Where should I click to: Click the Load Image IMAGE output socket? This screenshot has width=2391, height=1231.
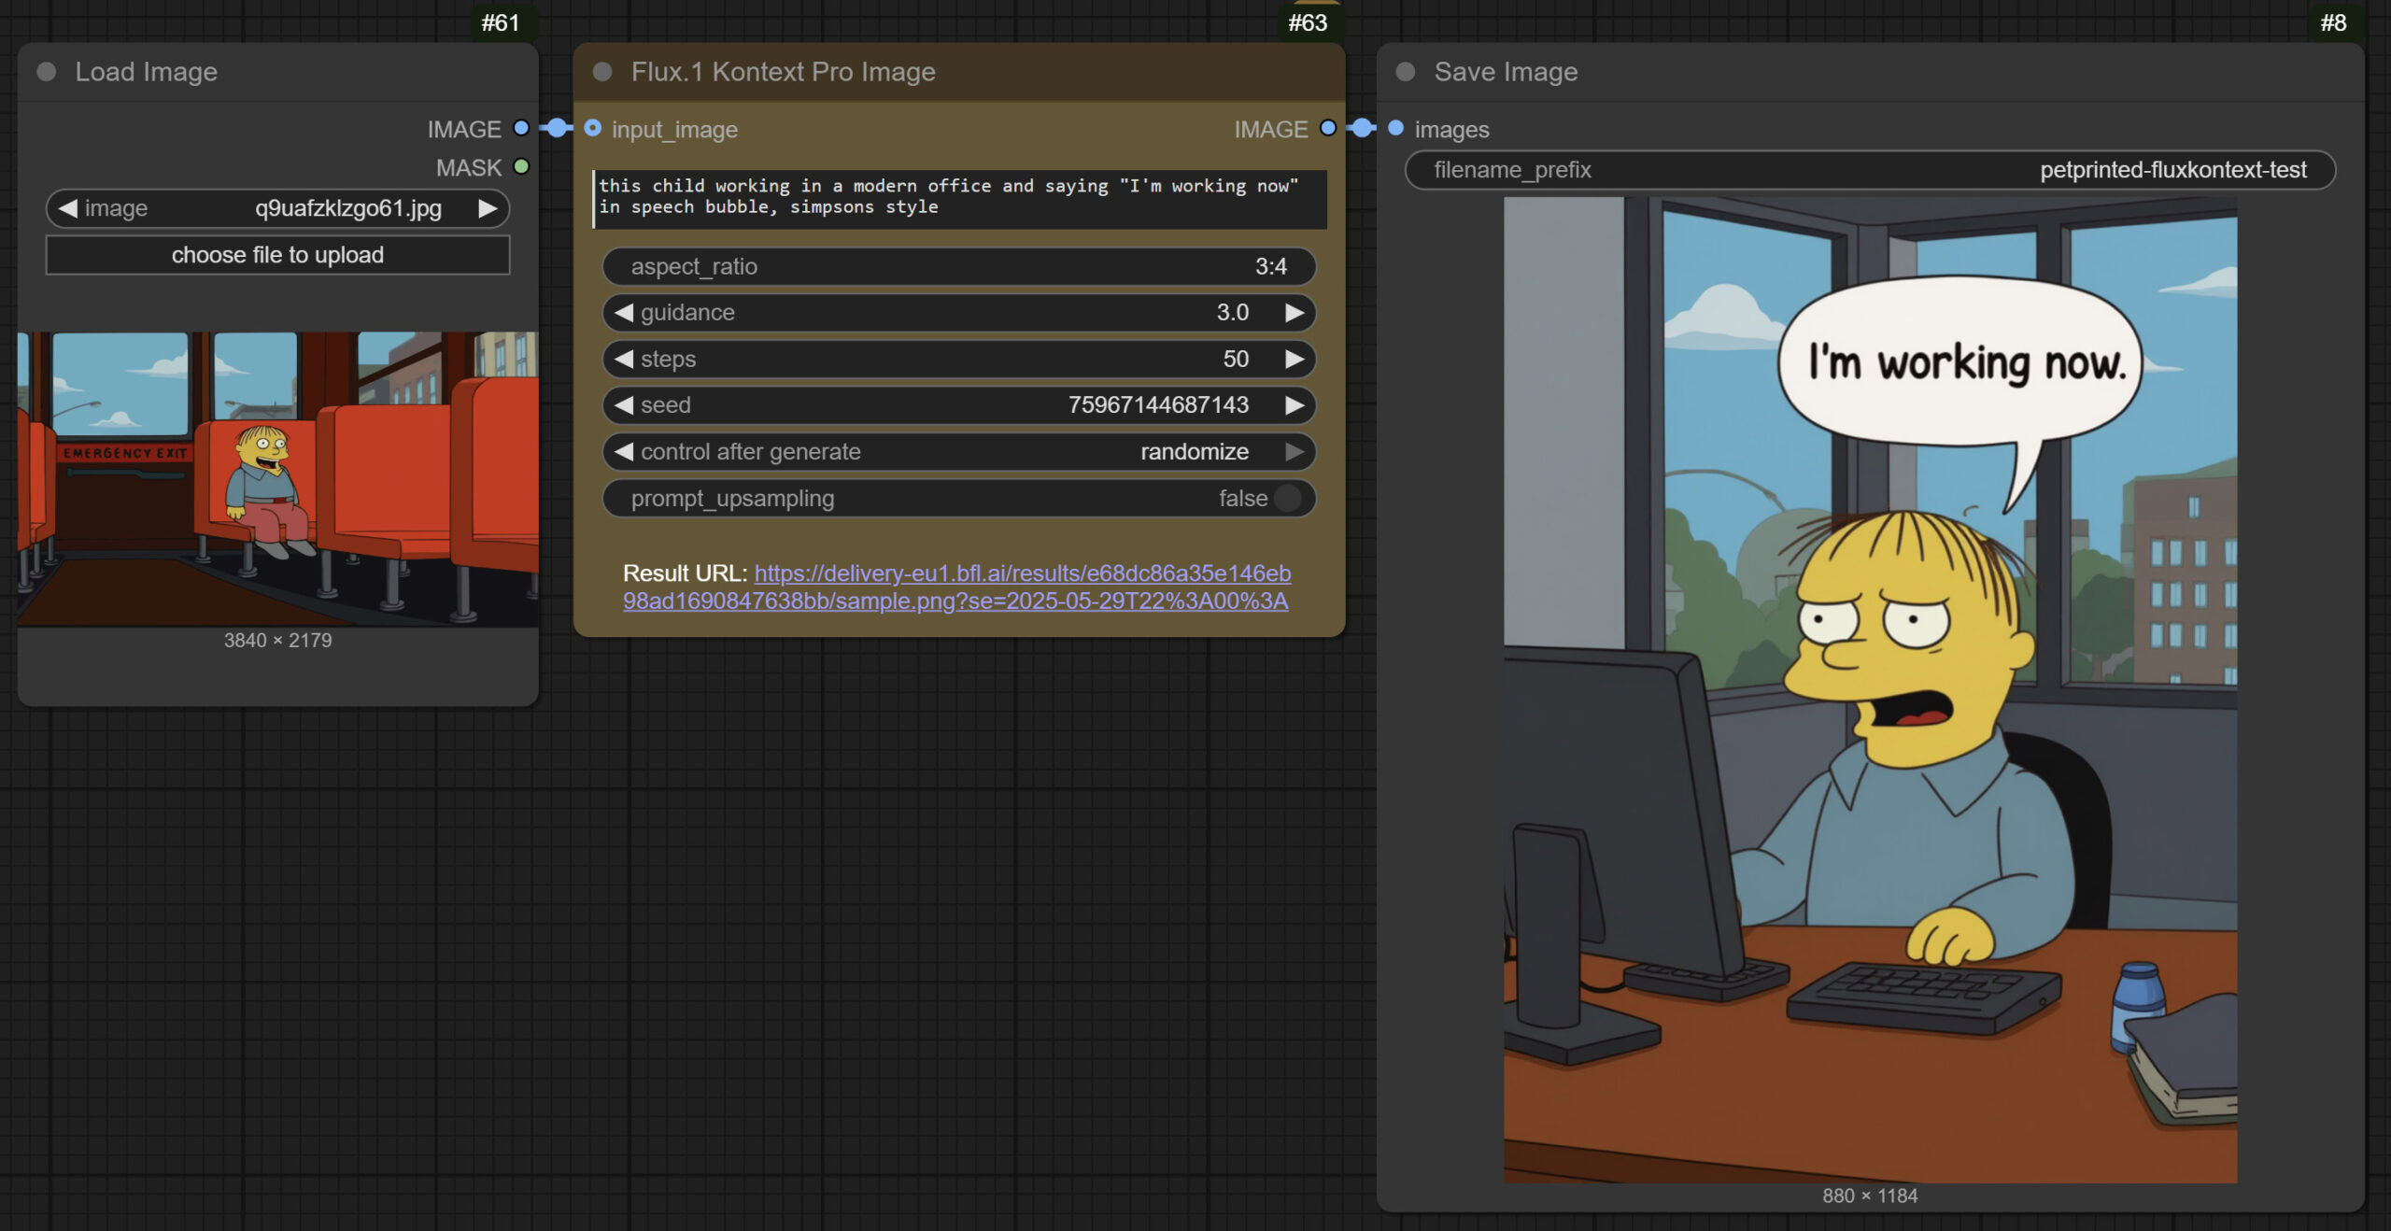click(x=521, y=128)
